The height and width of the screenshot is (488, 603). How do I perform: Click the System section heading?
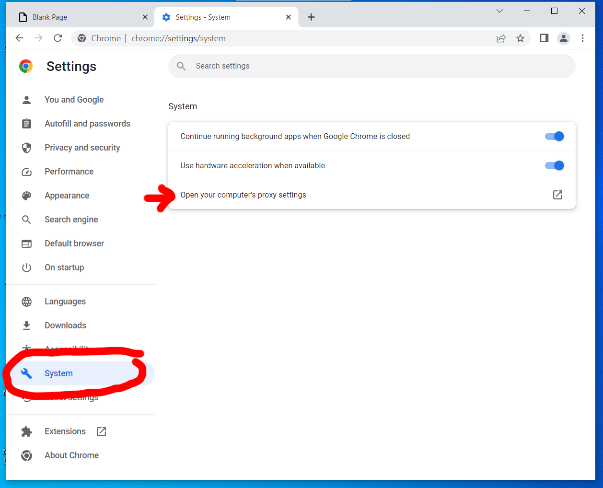tap(183, 106)
